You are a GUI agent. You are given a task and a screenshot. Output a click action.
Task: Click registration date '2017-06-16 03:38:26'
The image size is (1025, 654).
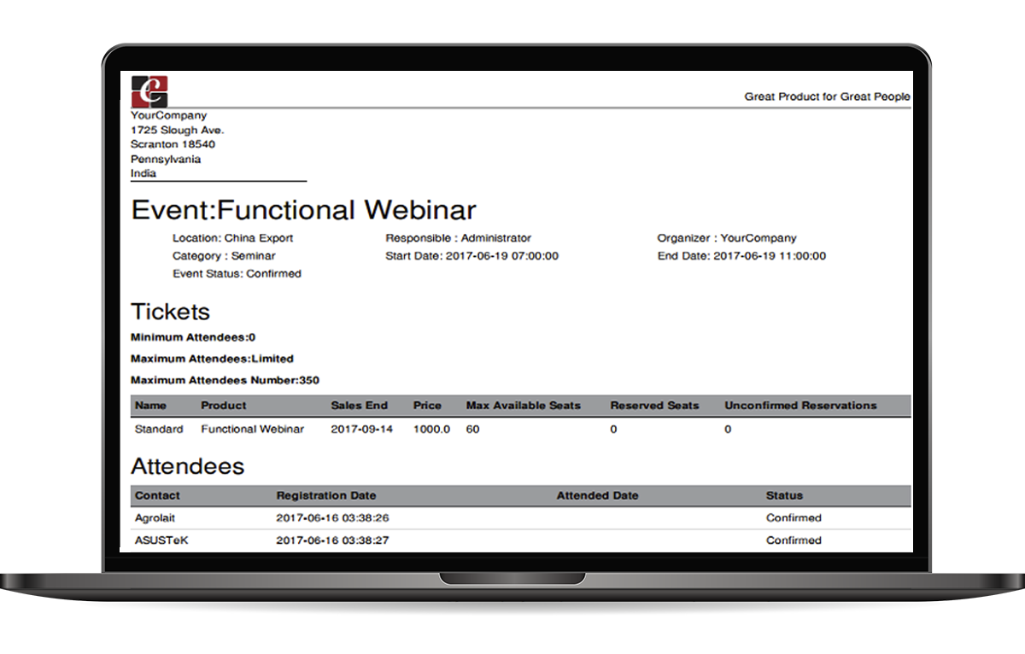tap(332, 518)
